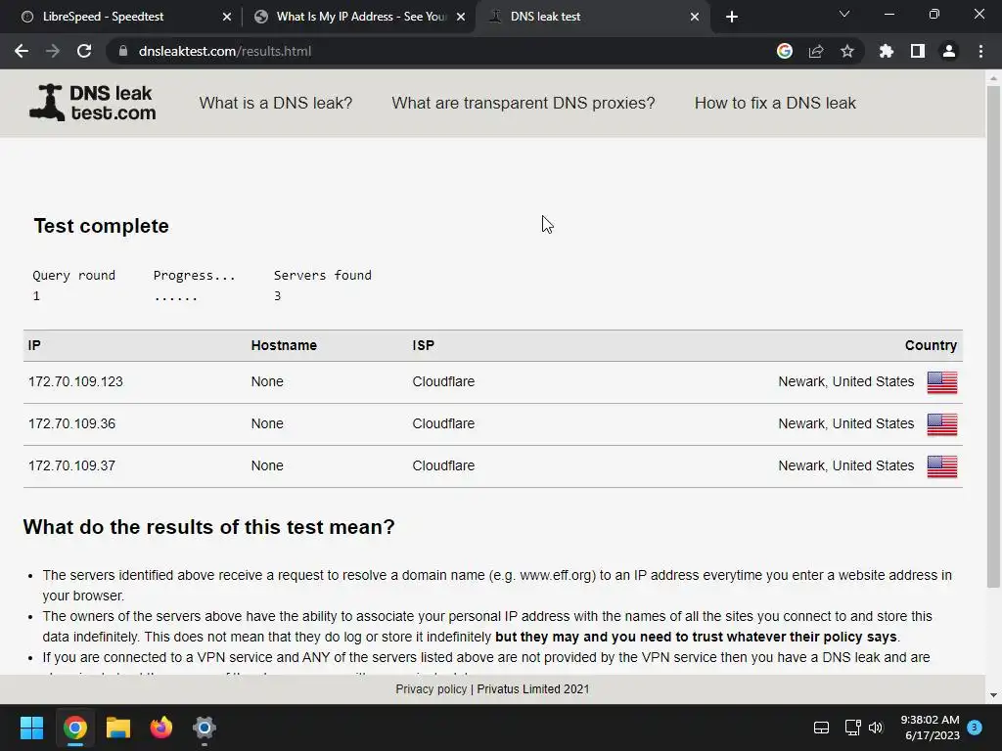1002x751 pixels.
Task: Click the touch keyboard tray icon
Action: click(x=821, y=728)
